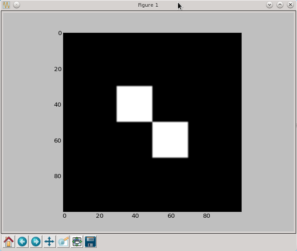Save the figure using the floppy disk icon
297x251 pixels.
(x=90, y=241)
